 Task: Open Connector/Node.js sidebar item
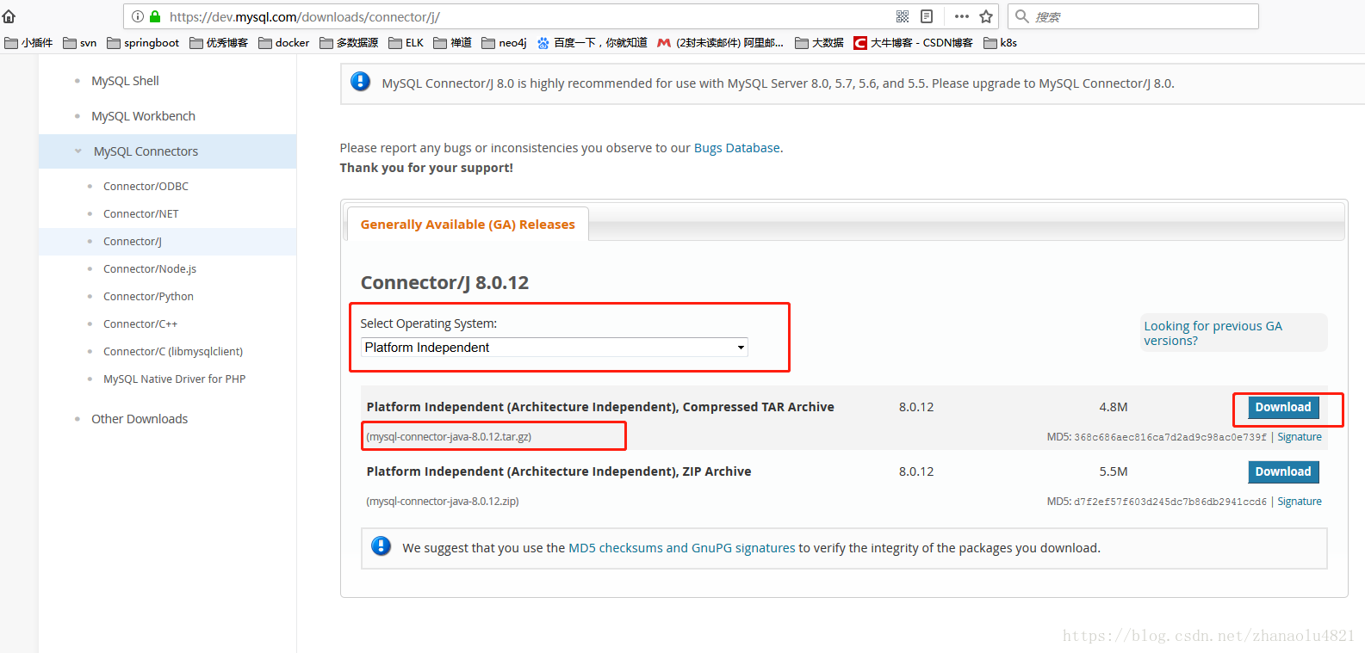click(x=150, y=269)
